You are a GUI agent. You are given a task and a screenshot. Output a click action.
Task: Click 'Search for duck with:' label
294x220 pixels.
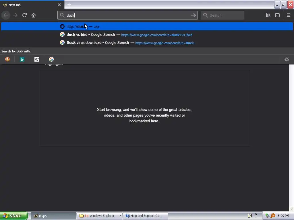coord(16,51)
